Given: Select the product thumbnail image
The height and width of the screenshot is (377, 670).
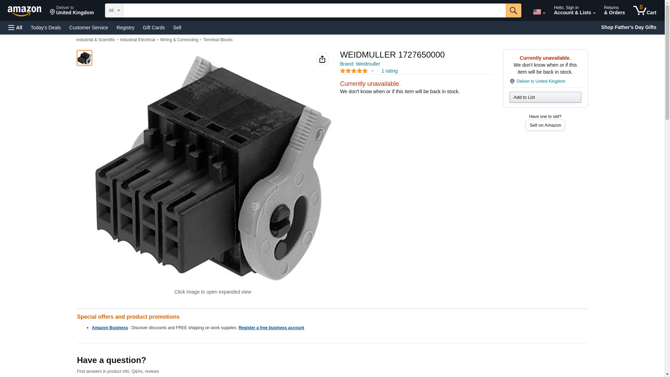Looking at the screenshot, I should click(84, 58).
